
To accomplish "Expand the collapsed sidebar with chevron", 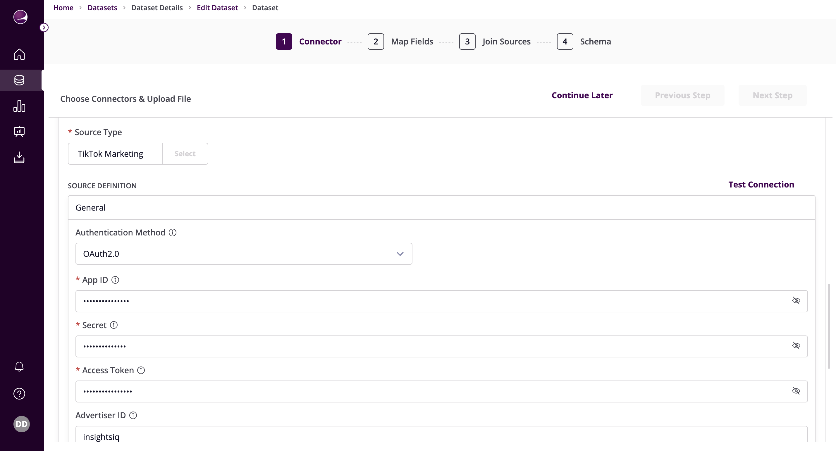I will (x=44, y=27).
